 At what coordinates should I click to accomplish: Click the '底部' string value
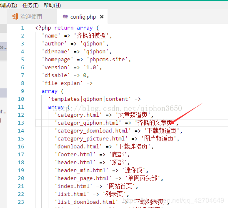click(118, 155)
